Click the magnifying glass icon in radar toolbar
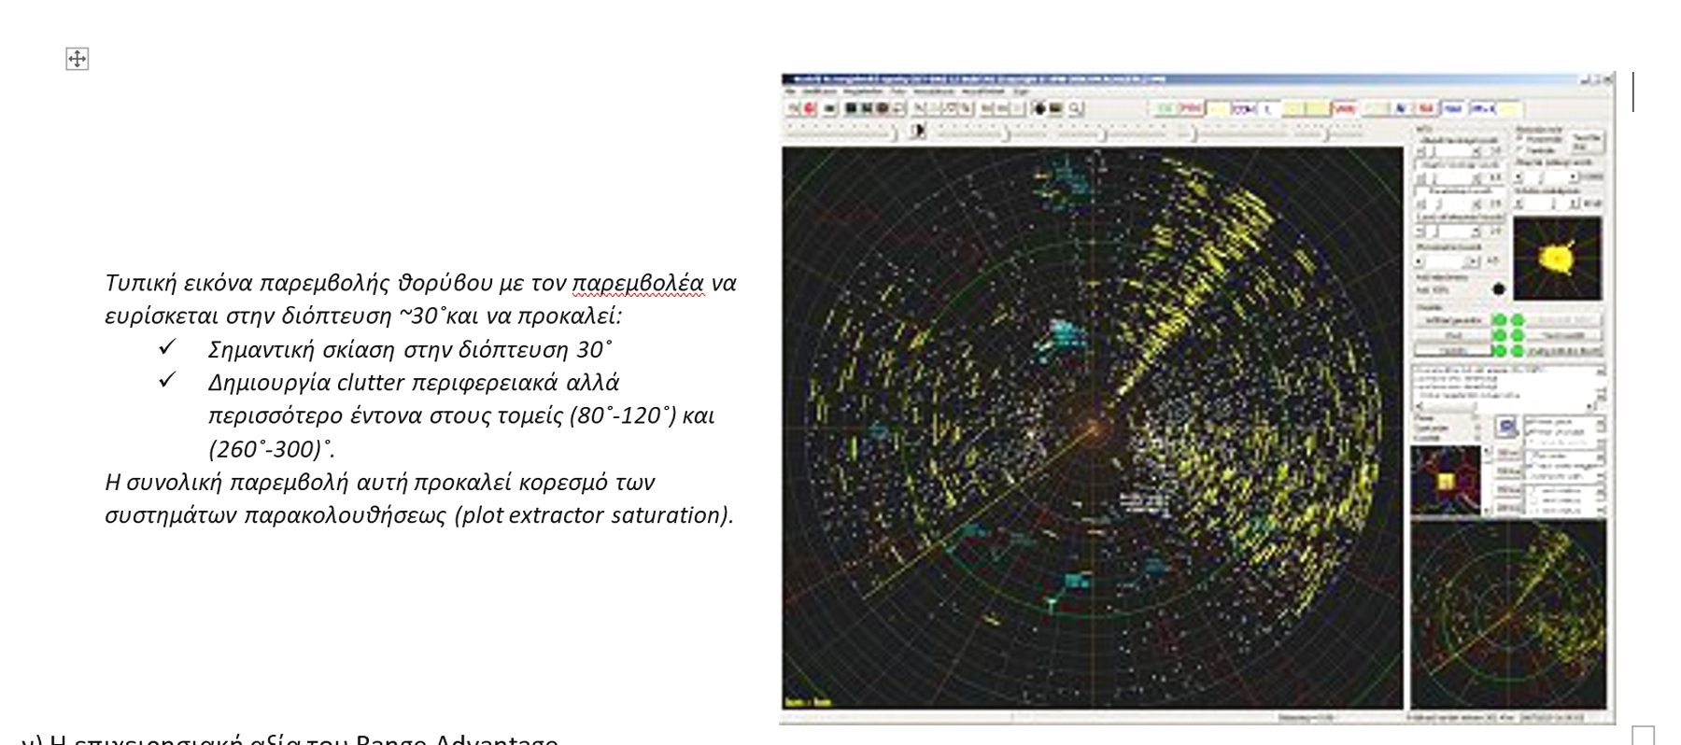Viewport: 1681px width, 745px height. pyautogui.click(x=1075, y=108)
